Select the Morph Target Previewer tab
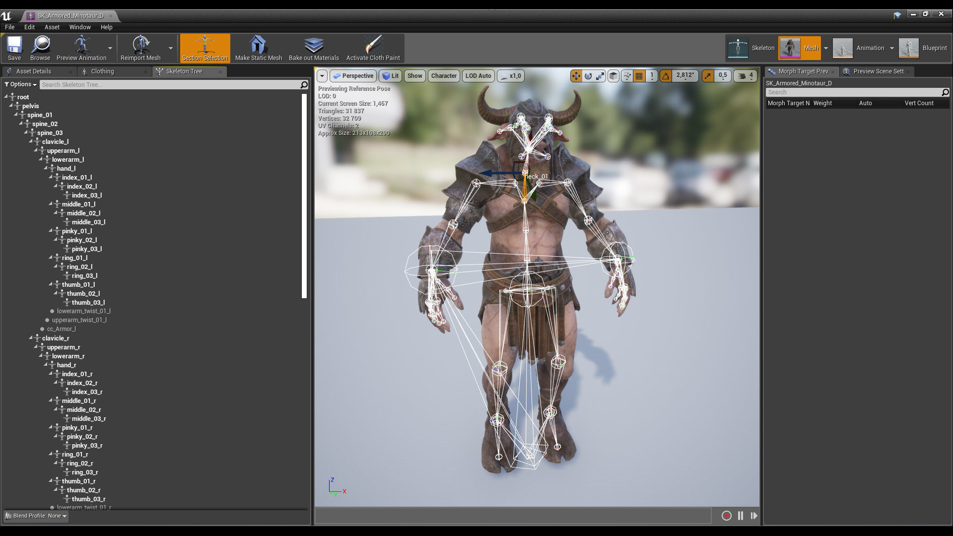The width and height of the screenshot is (953, 536). point(803,71)
